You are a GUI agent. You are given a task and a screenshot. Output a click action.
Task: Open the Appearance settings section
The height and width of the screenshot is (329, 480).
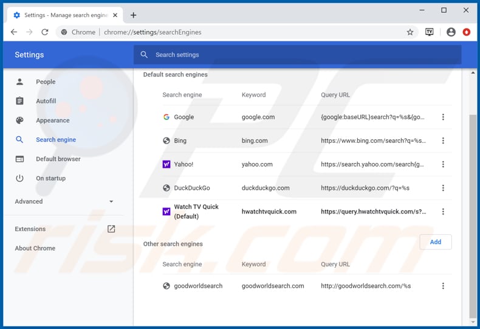53,120
